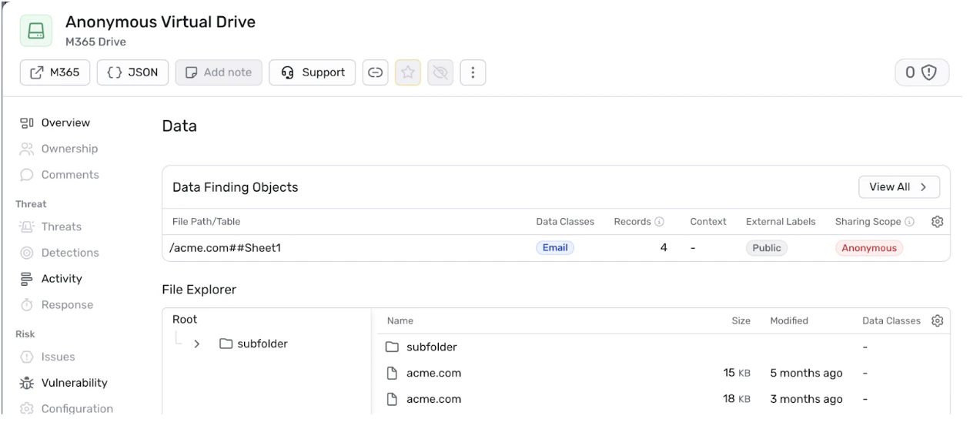The height and width of the screenshot is (436, 970).
Task: Open the 18 KB acme.com file
Action: click(662, 399)
